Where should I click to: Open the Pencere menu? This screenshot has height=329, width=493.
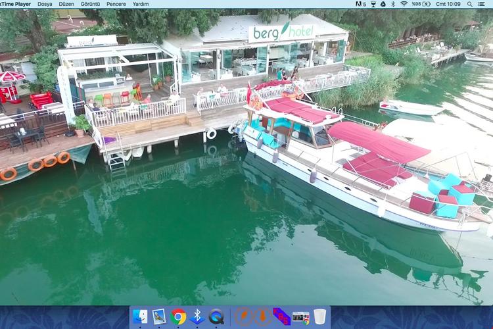[116, 4]
